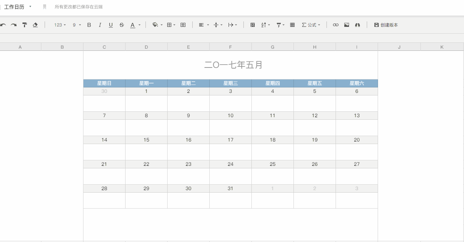This screenshot has width=464, height=242.
Task: Open the 工作日历 title dropdown arrow
Action: [x=30, y=7]
